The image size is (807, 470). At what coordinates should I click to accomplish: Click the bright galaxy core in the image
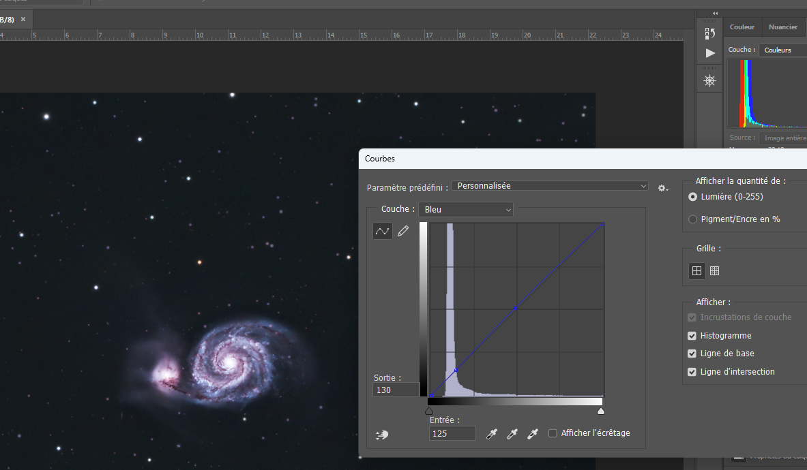(229, 362)
